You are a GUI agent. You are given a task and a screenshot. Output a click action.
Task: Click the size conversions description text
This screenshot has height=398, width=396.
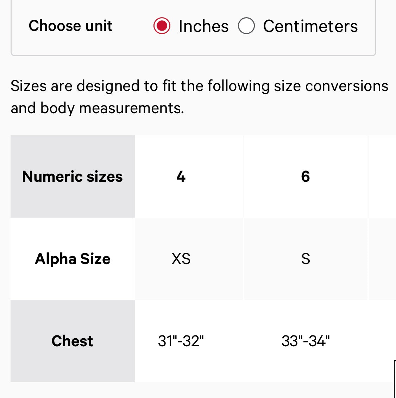click(x=199, y=86)
